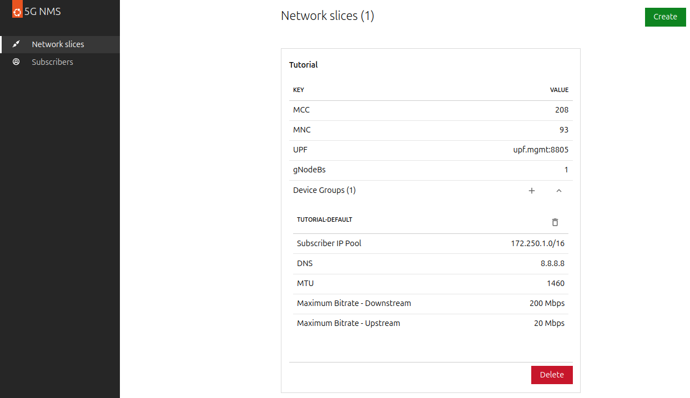
Task: Select the Device Groups (1) row label
Action: (x=324, y=190)
